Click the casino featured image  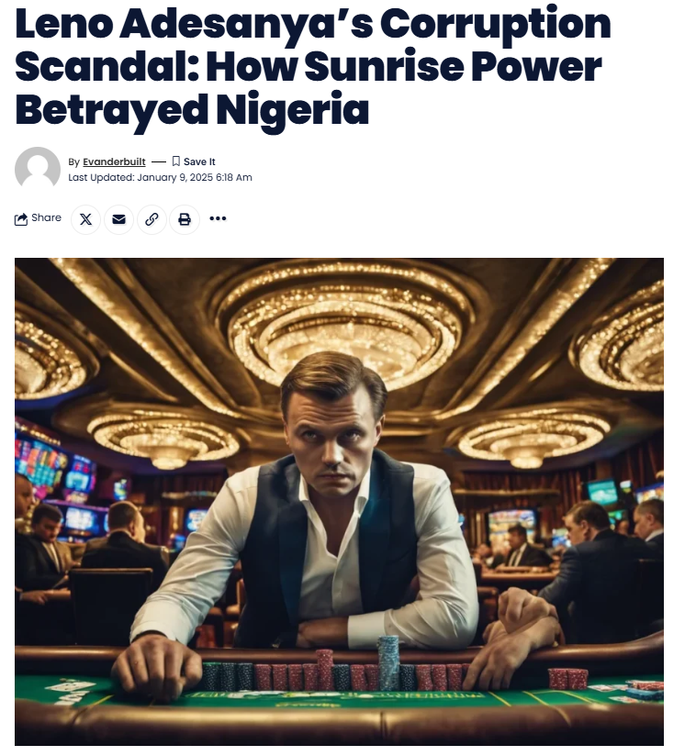[339, 502]
